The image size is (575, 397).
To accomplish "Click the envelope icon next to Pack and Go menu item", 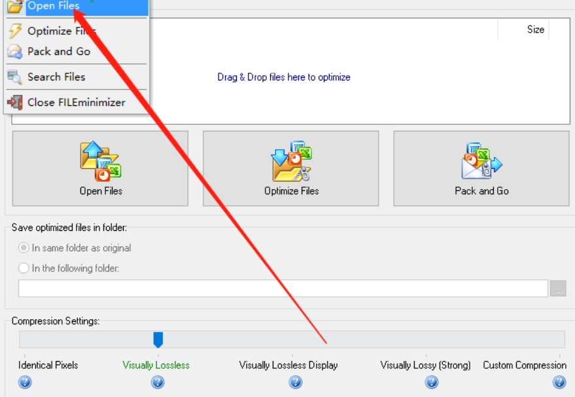I will point(15,52).
